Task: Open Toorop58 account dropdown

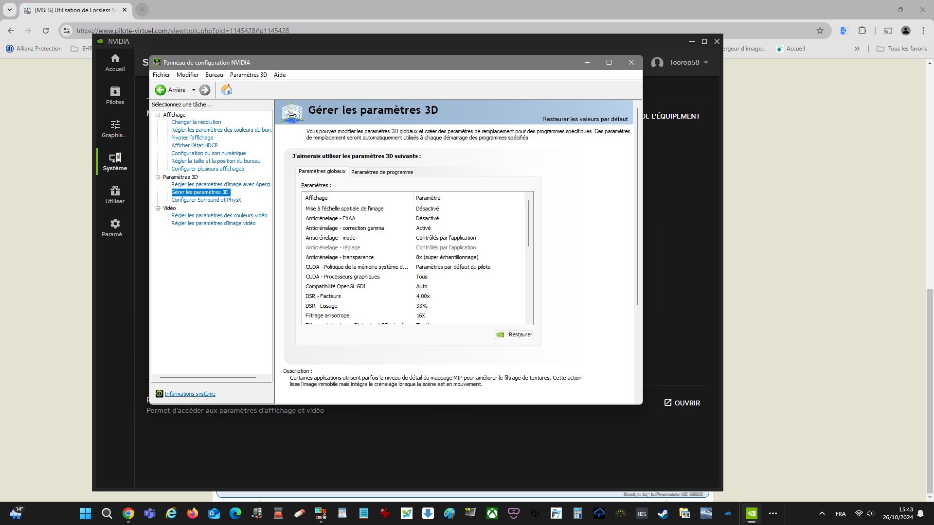Action: (x=706, y=63)
